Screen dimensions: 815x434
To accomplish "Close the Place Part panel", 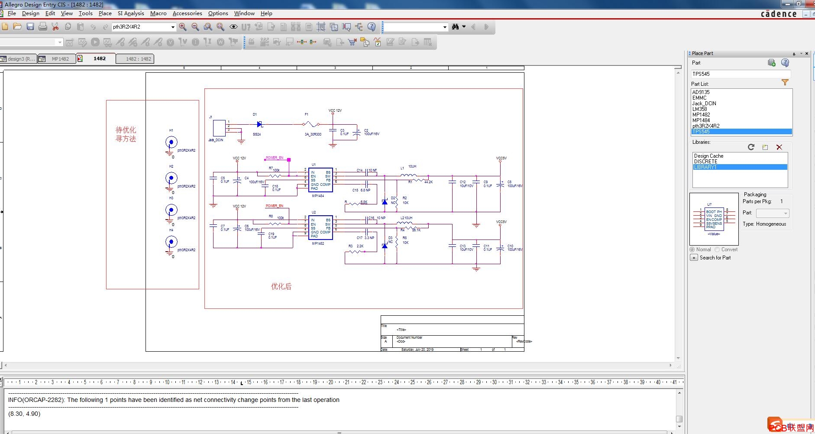I will [807, 54].
